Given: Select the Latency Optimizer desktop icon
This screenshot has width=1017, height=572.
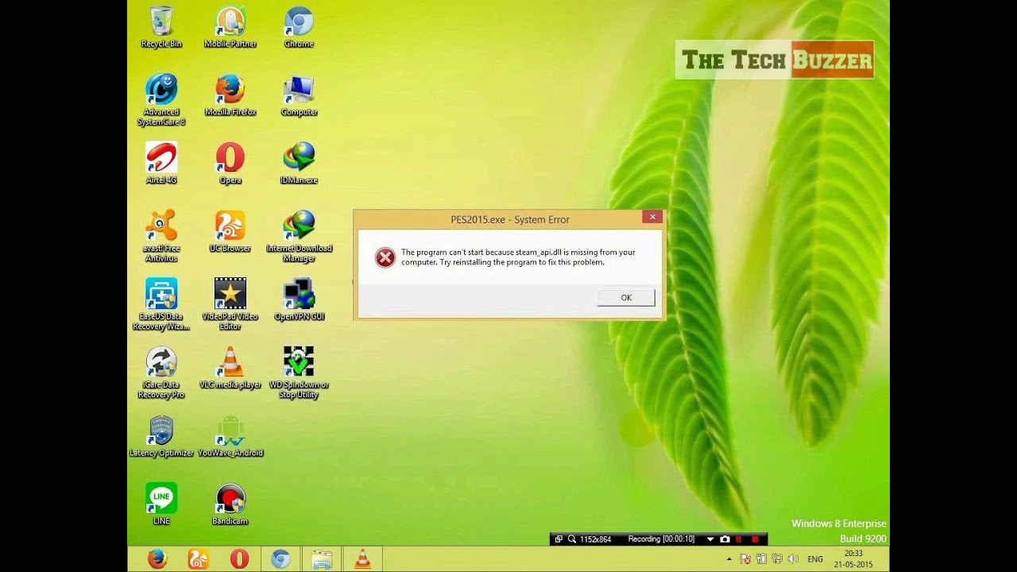Looking at the screenshot, I should [x=161, y=436].
